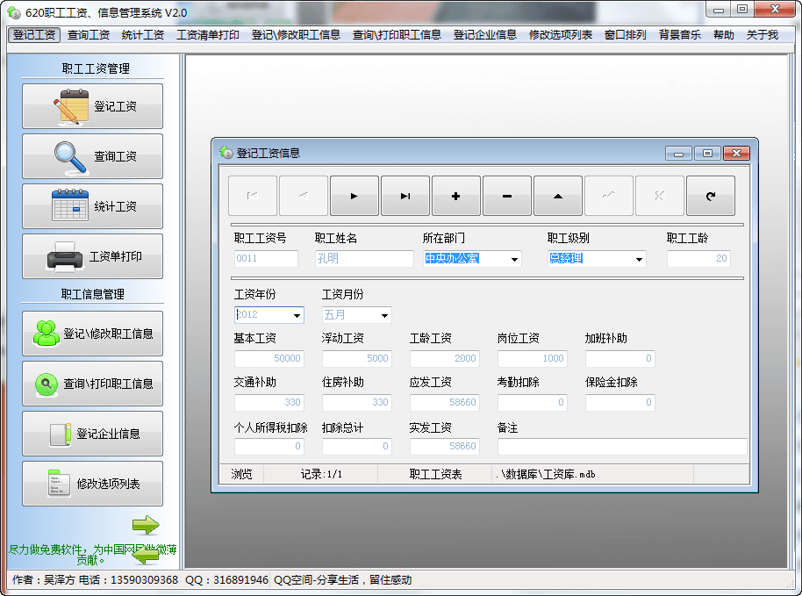802x596 pixels.
Task: Open 登记工资 in the sidebar
Action: tap(92, 106)
